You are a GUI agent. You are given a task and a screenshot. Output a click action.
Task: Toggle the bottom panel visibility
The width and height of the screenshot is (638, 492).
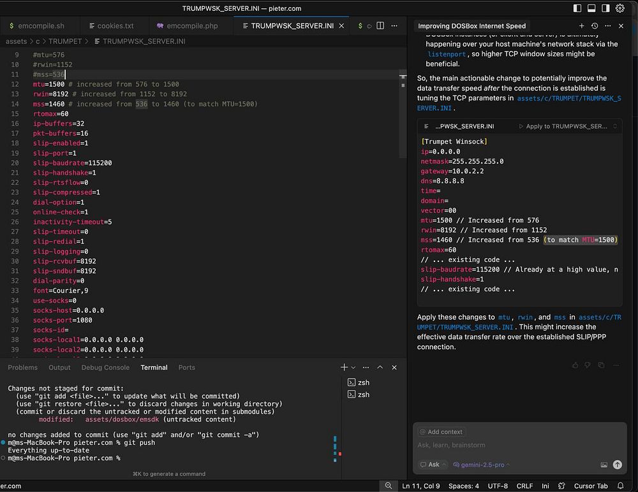[x=591, y=8]
